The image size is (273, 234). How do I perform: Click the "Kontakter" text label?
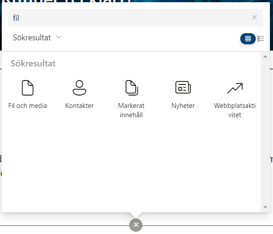pos(79,106)
